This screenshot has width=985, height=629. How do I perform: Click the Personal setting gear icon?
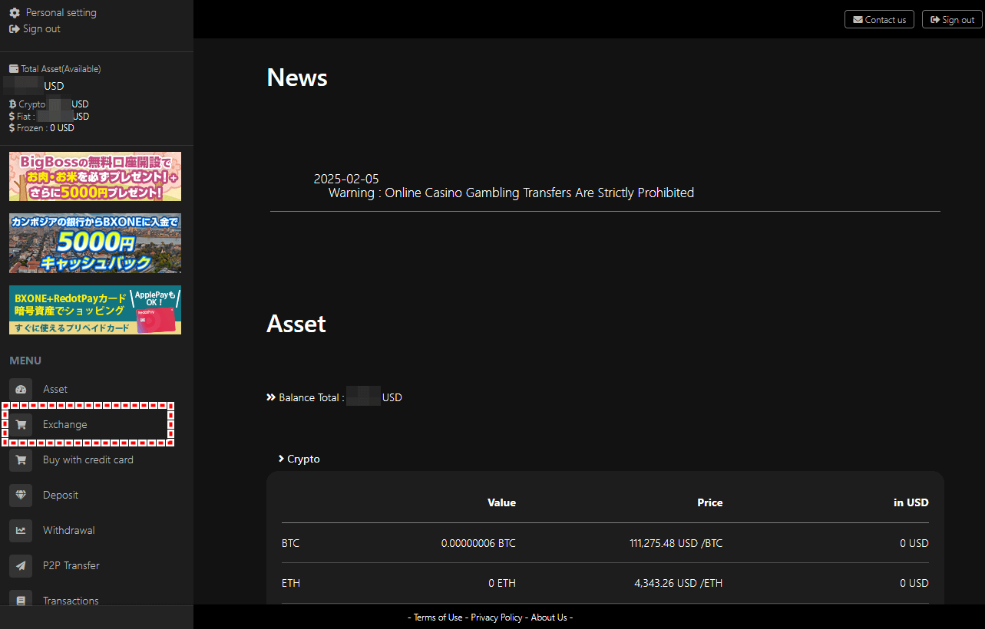15,13
